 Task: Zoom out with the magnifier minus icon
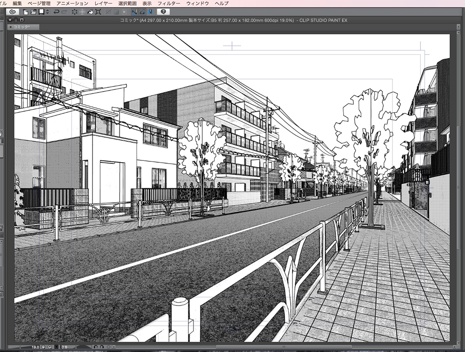43,346
